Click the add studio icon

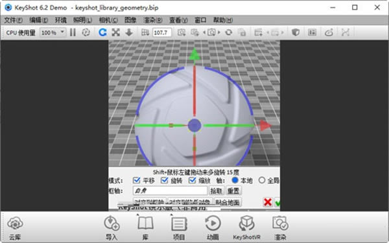click(258, 32)
